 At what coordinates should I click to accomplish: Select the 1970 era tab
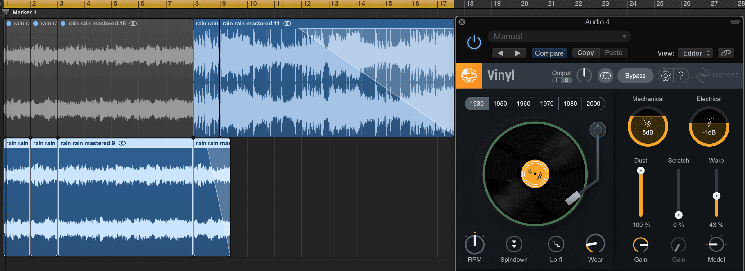[547, 104]
